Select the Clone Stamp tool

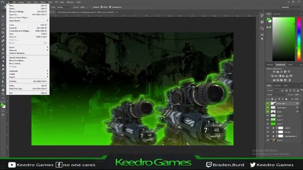[3, 49]
